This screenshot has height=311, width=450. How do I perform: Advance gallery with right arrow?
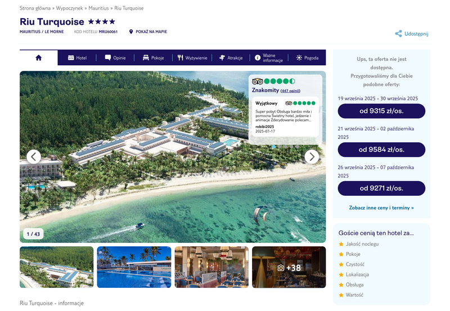312,157
